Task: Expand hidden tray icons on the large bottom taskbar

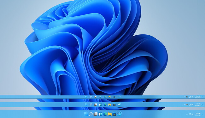Action: click(187, 114)
